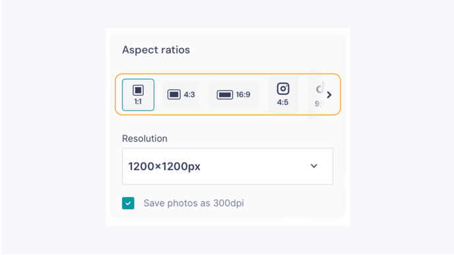Choose the faded TikTok logo preset
This screenshot has width=454, height=255.
(319, 88)
